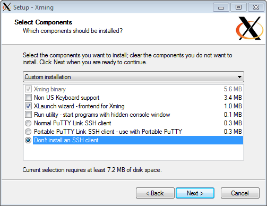
Task: Select Don't install an SSH client radio
Action: tap(28, 140)
